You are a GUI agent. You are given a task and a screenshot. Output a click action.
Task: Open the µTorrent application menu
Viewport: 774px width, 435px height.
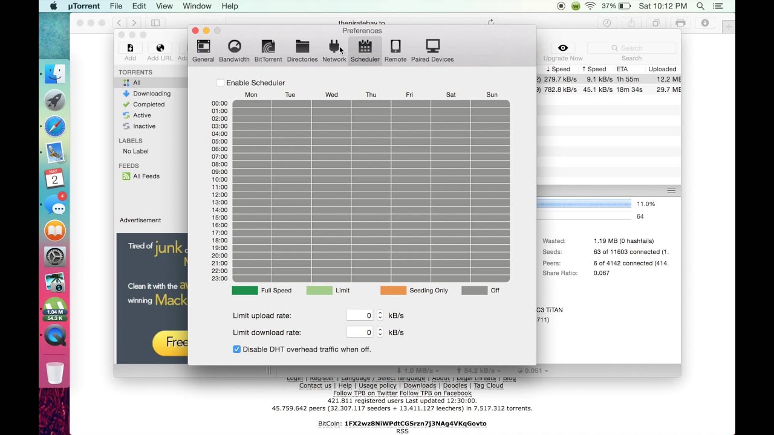(85, 6)
